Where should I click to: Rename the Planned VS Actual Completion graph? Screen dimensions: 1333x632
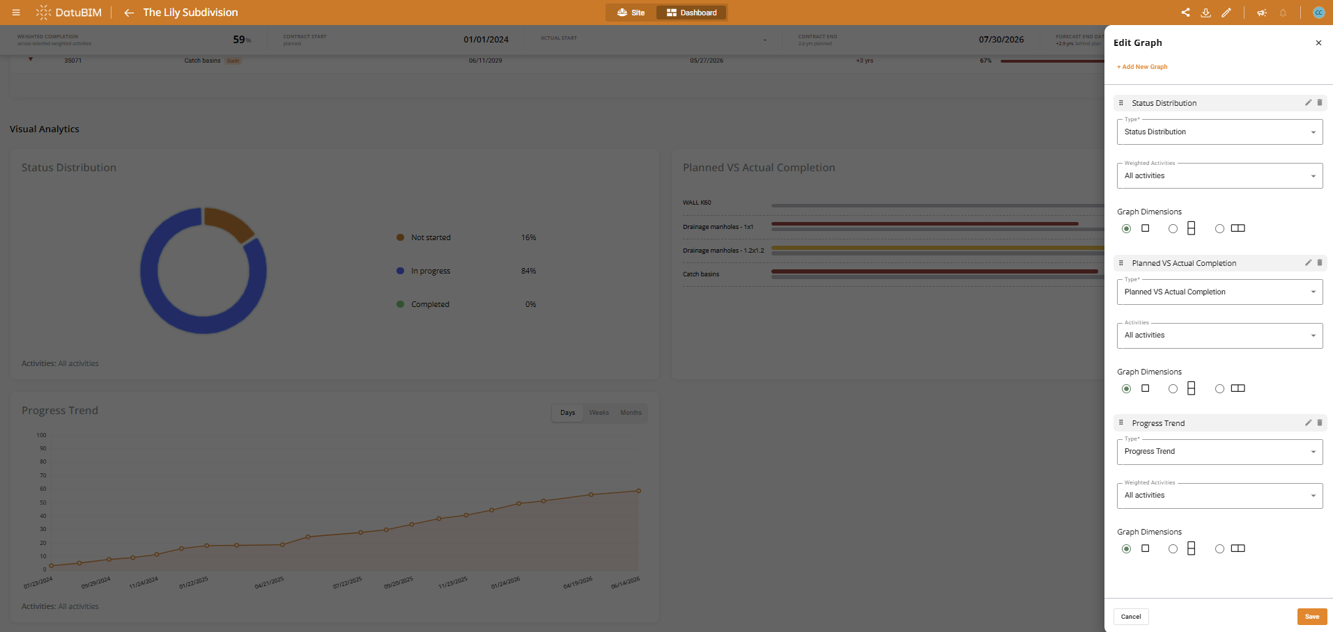(1309, 262)
